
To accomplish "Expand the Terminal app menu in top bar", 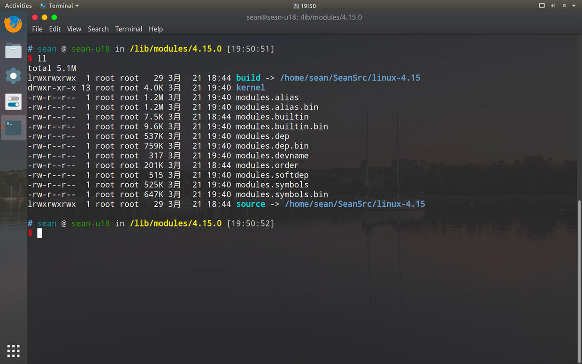I will 60,6.
